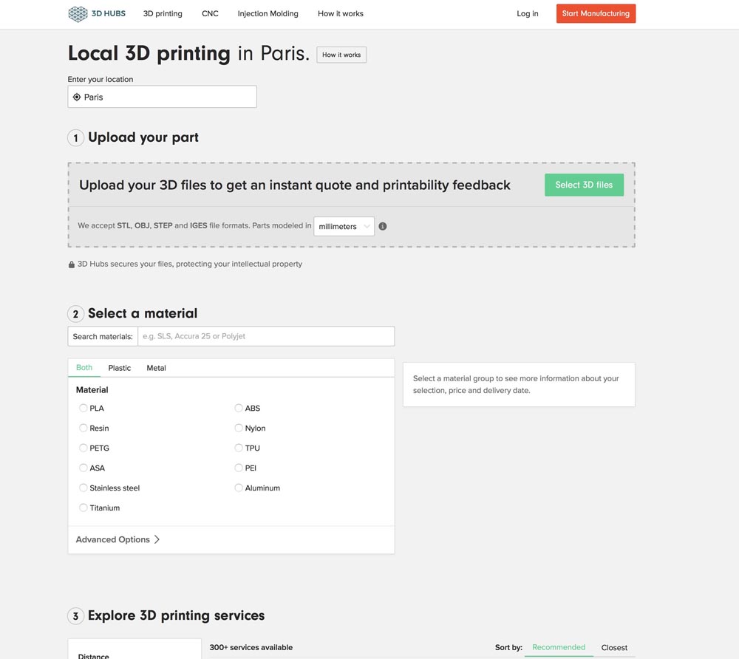
Task: Click the 3D Hubs logo icon
Action: tap(78, 14)
